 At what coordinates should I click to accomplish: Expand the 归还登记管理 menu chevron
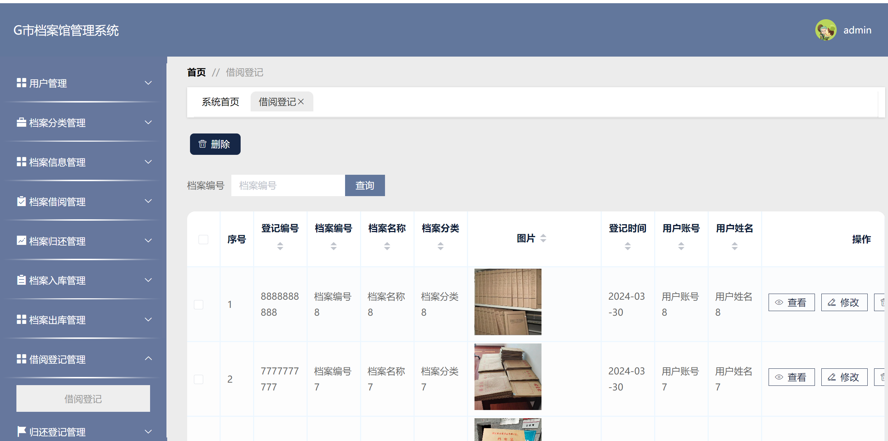(x=148, y=432)
